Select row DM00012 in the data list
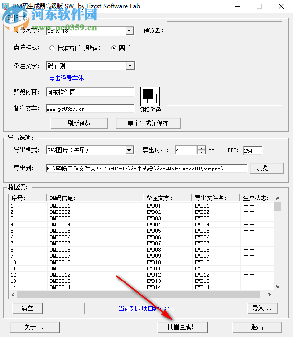Screen dimensions: 293x337 coord(141,275)
